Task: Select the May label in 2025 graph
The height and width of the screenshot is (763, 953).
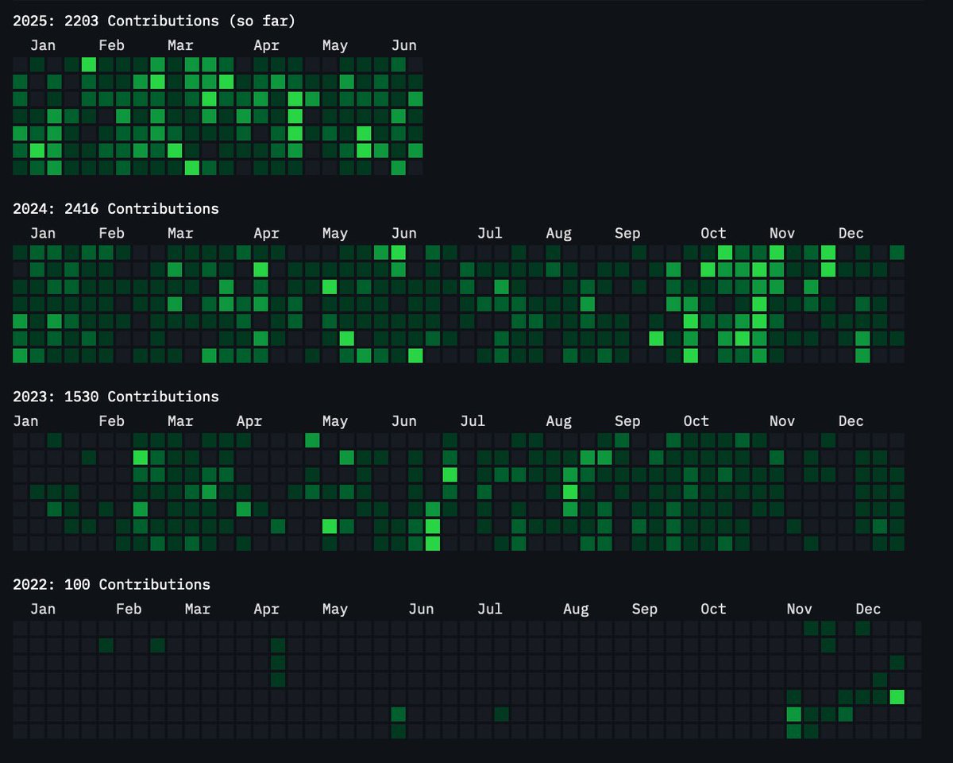Action: (x=335, y=45)
